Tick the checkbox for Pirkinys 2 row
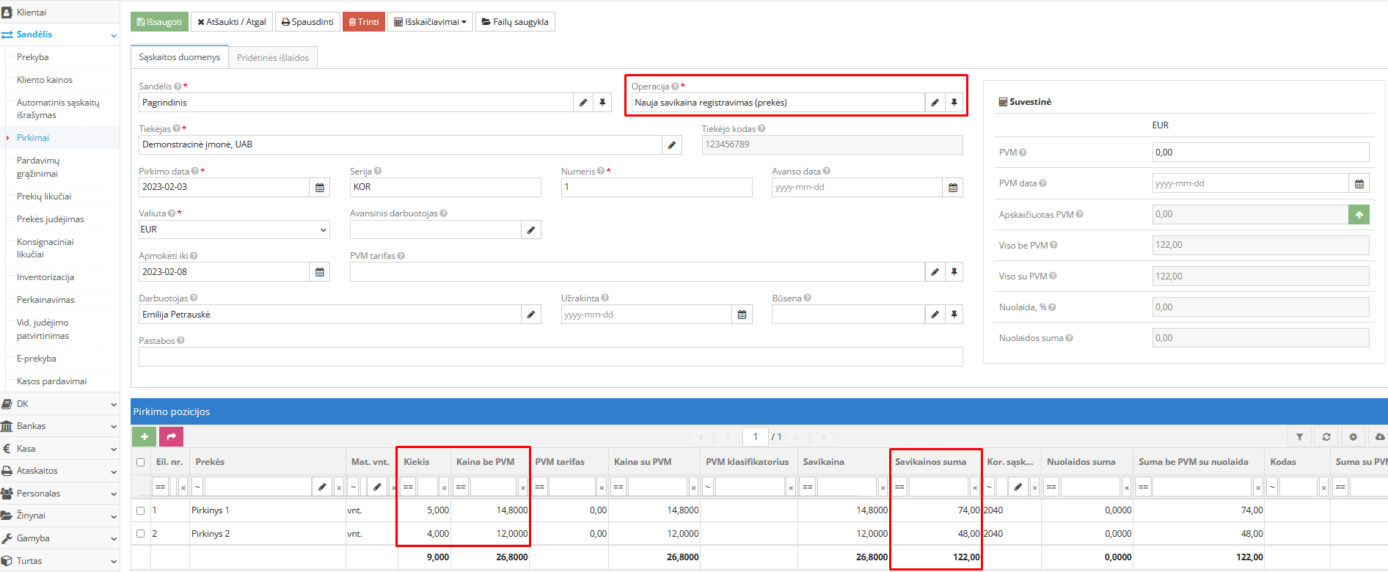This screenshot has height=572, width=1388. tap(140, 534)
